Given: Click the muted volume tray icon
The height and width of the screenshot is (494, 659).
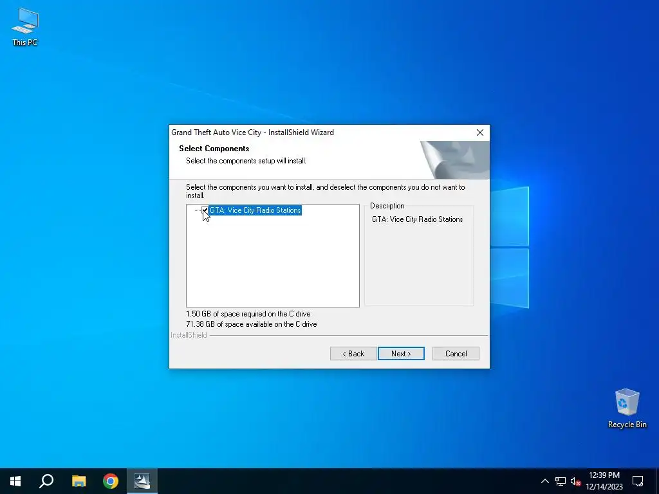Looking at the screenshot, I should pos(575,481).
